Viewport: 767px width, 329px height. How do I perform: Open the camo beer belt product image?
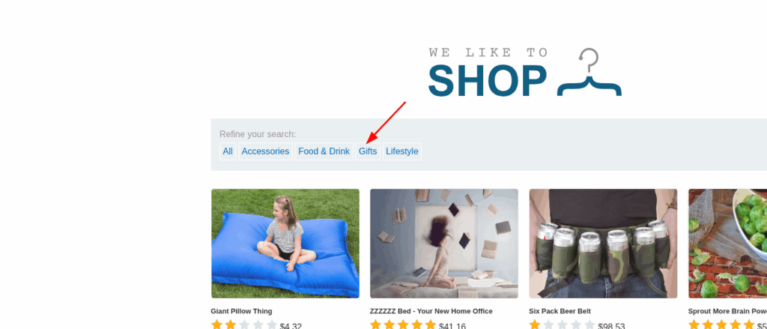[x=603, y=244]
